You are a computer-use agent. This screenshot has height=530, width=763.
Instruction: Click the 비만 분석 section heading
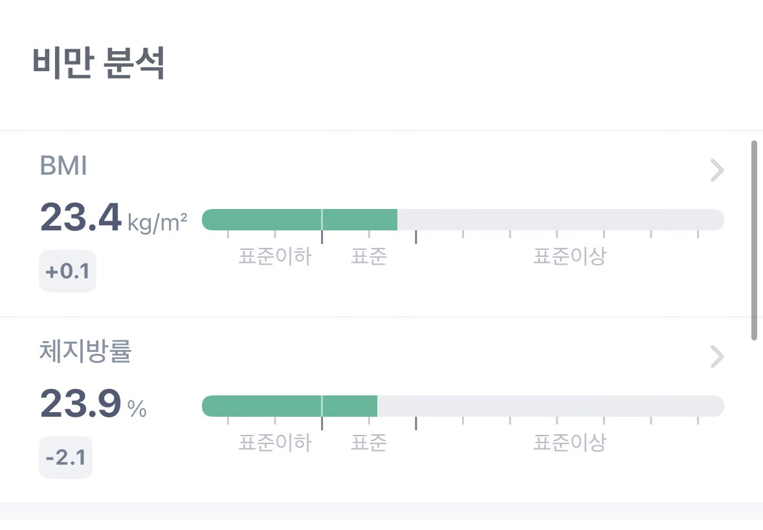(99, 63)
